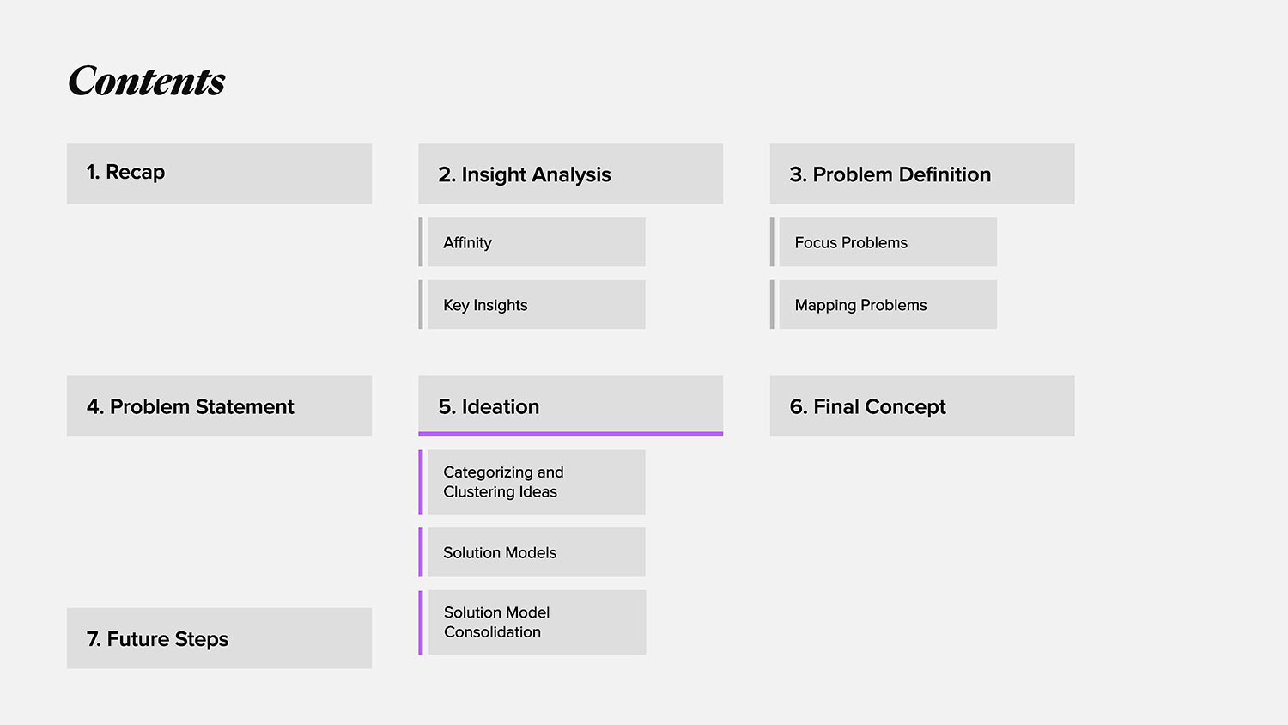Click purple bar beside Categorizing and Clustering
This screenshot has height=725, width=1288.
421,482
